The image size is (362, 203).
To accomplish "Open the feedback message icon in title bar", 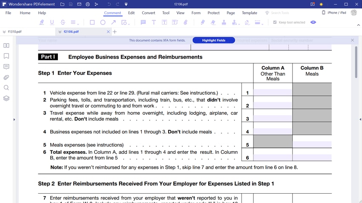I will 312,4.
